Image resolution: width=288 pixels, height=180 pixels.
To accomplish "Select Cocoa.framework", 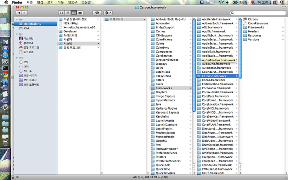I will pos(217,80).
